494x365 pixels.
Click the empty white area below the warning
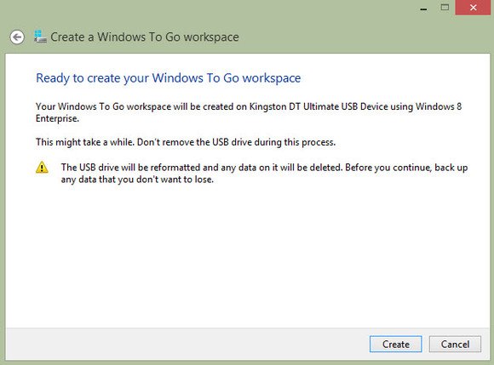(247, 255)
